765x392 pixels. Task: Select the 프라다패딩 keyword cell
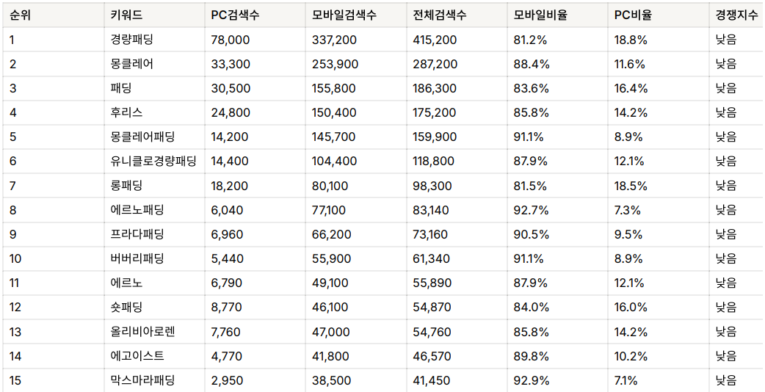coord(154,234)
